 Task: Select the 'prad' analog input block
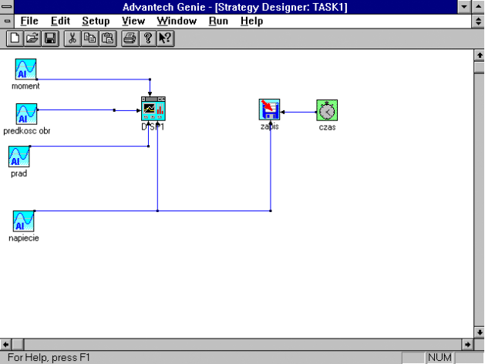tap(19, 157)
